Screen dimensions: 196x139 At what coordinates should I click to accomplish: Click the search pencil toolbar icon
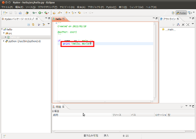[x=59, y=13]
